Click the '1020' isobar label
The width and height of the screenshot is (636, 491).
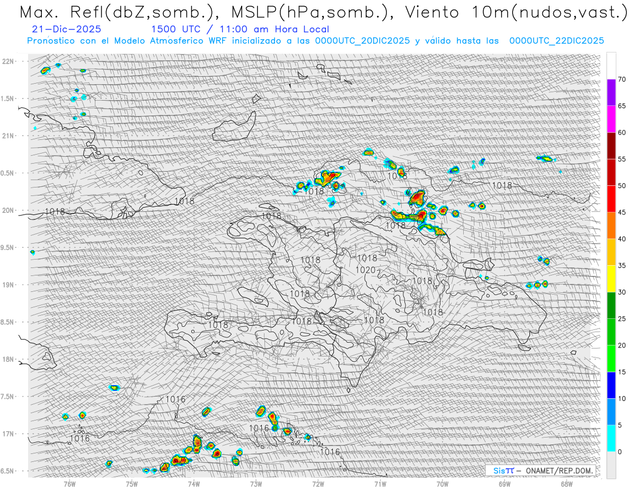coord(365,270)
